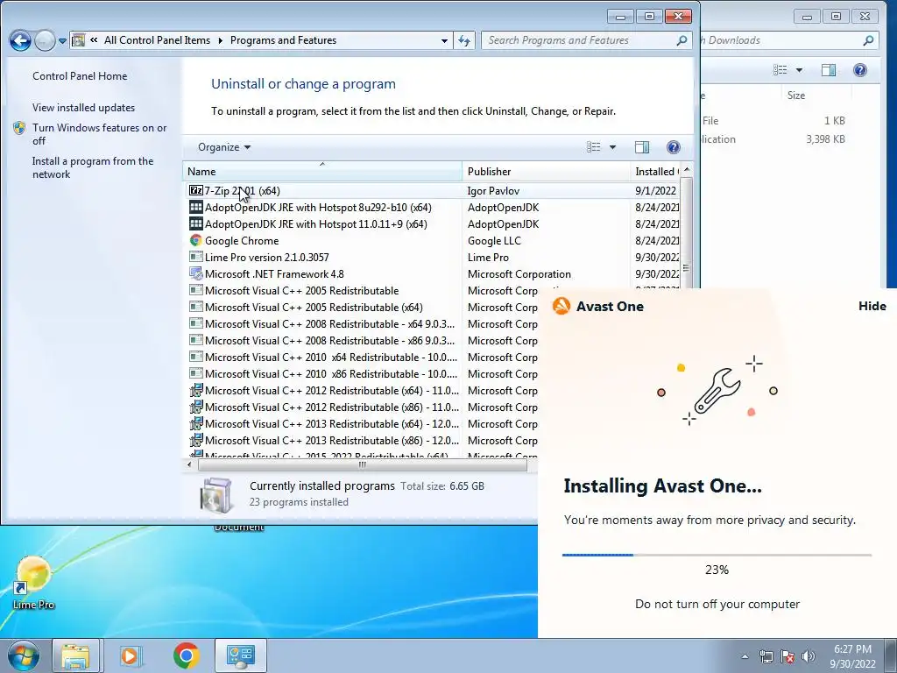Select AdoptOpenJDK JRE with Hotspot 11.0.11+9 entry
The width and height of the screenshot is (897, 673).
pos(315,223)
